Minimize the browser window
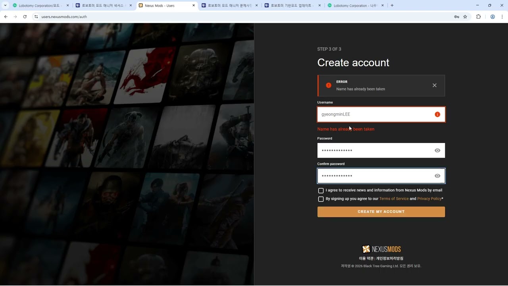This screenshot has height=286, width=508. (x=477, y=6)
